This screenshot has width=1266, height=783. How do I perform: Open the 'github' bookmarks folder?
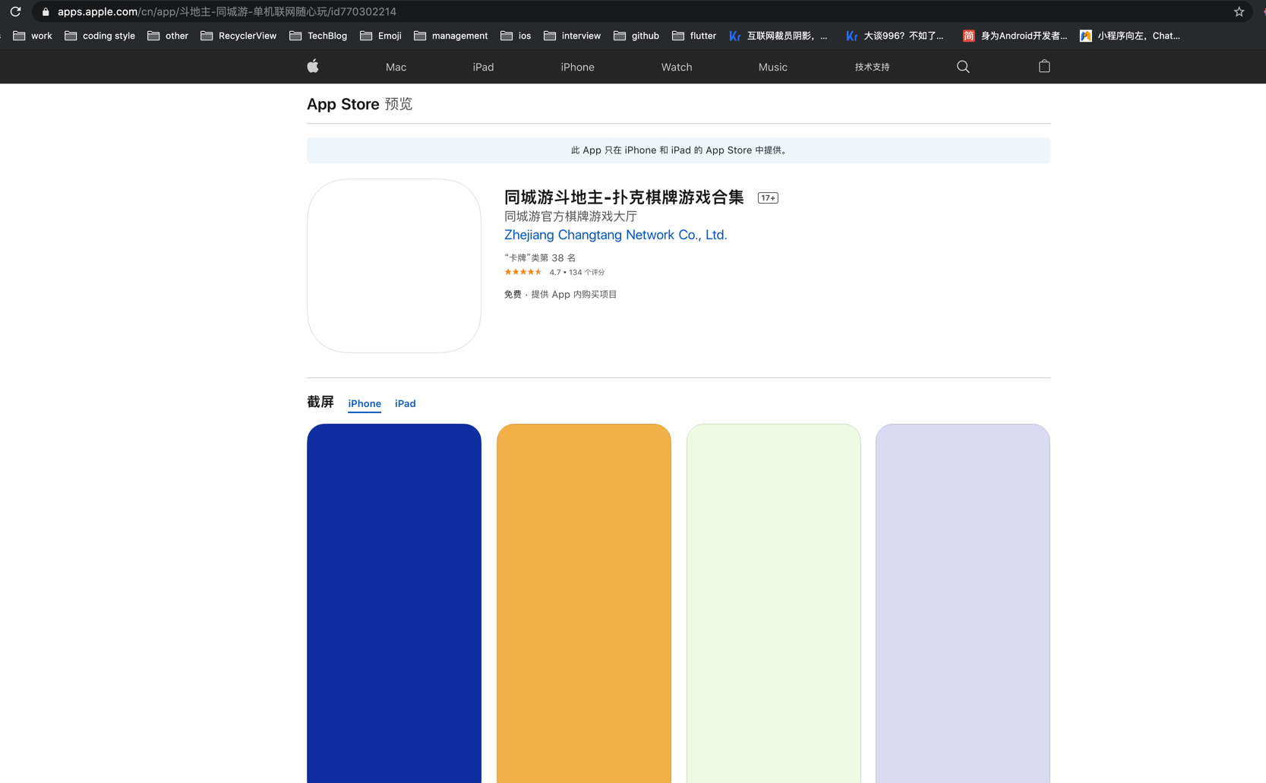(x=636, y=36)
